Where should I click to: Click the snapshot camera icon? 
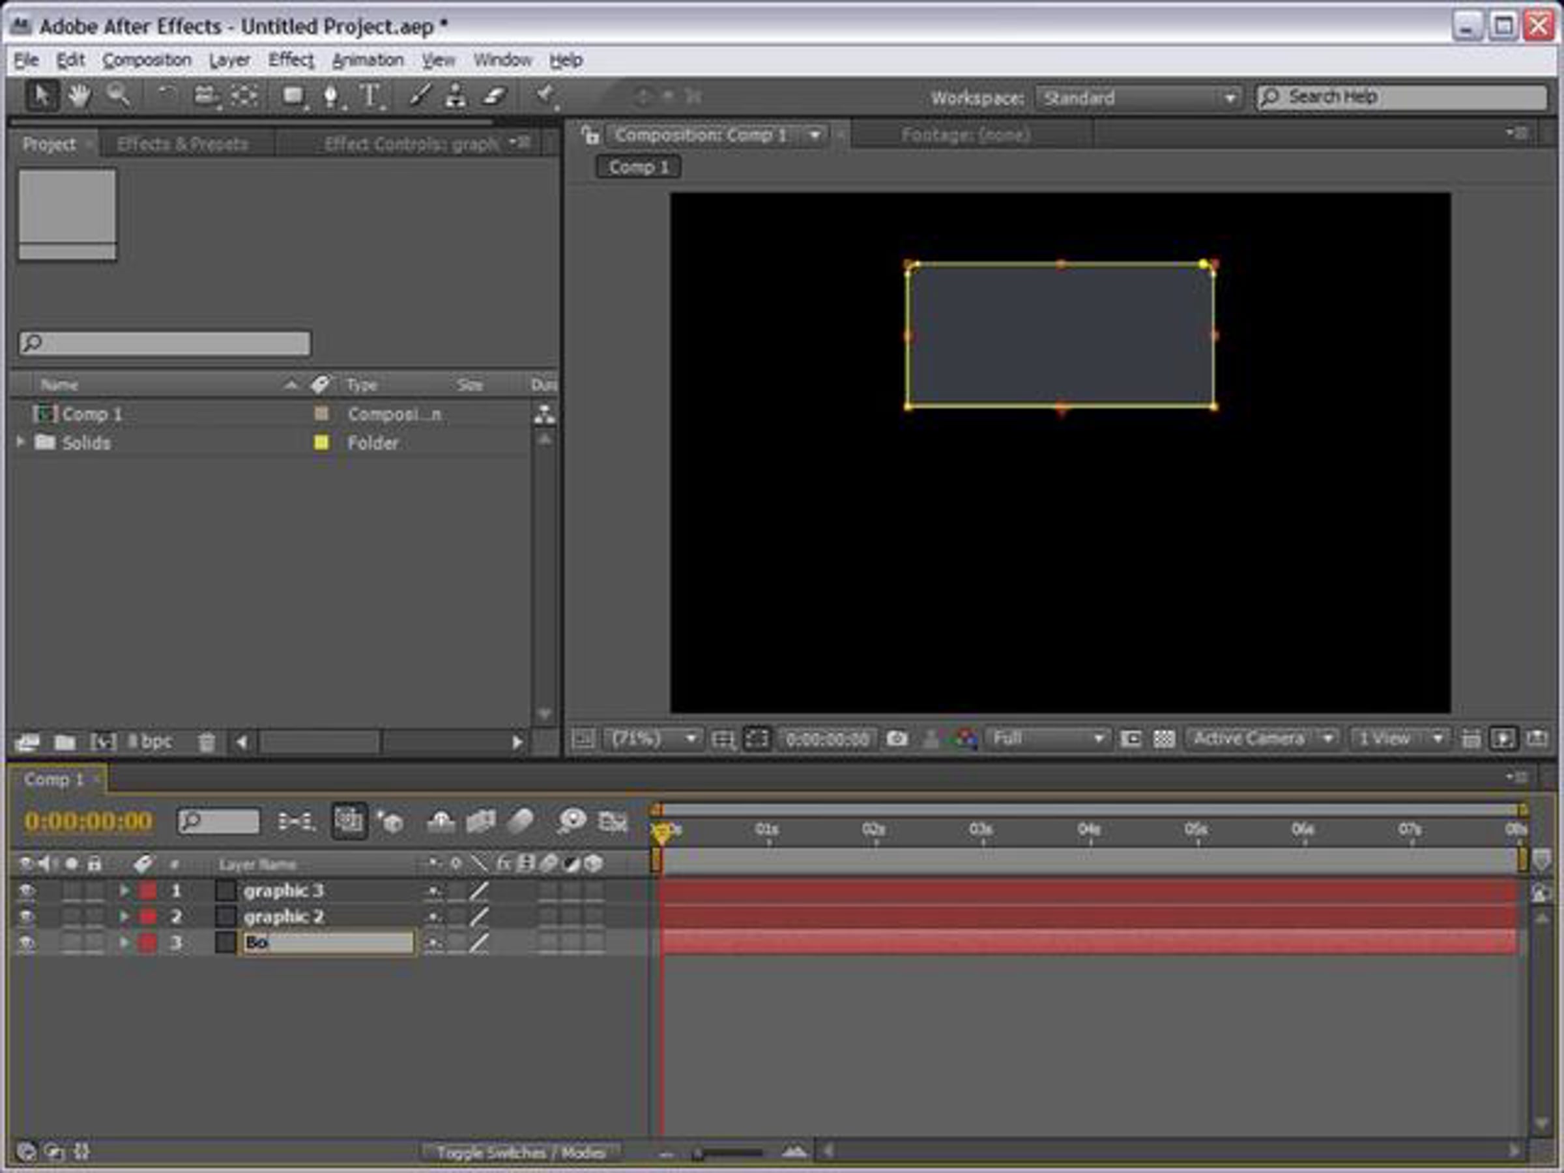coord(897,740)
